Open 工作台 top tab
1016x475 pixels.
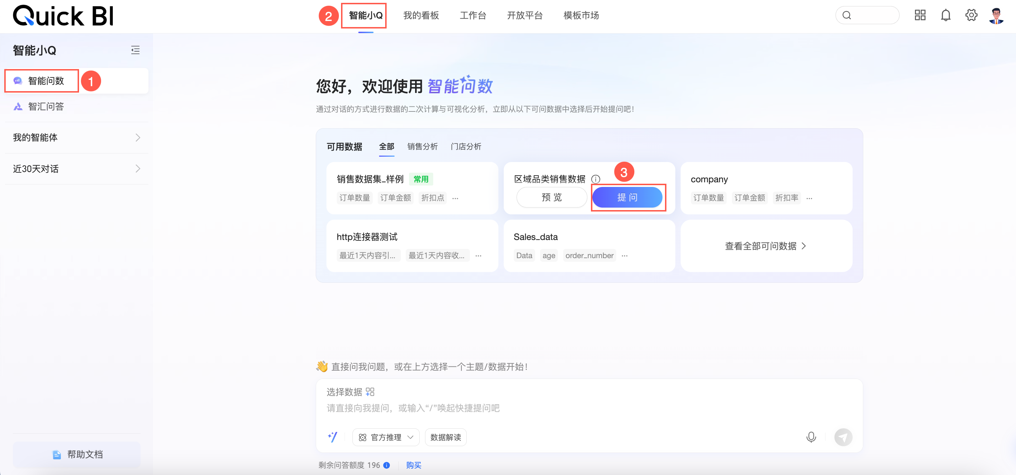473,15
